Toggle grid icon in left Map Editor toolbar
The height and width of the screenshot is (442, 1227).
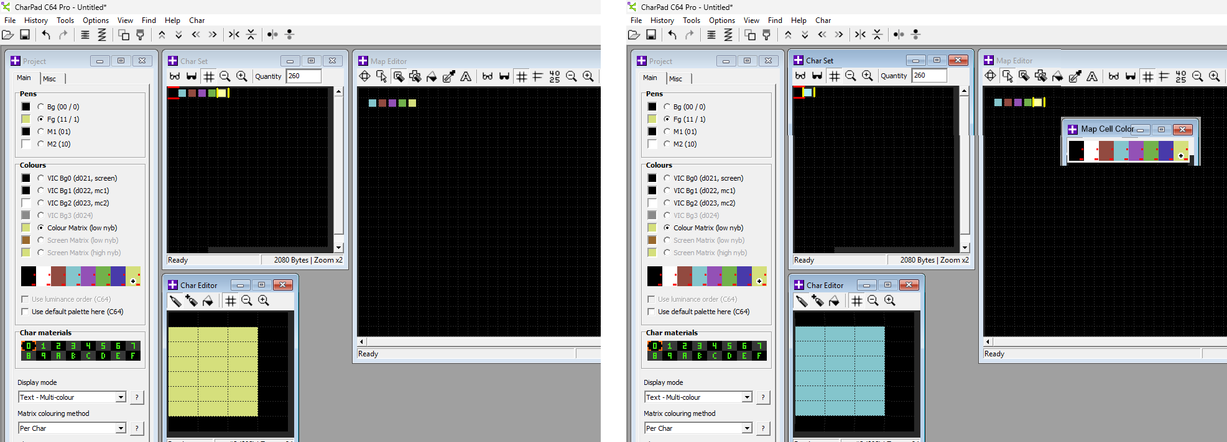tap(522, 76)
